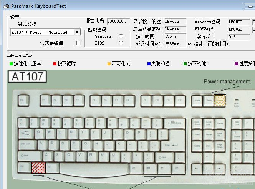255x189 pixels.
Task: Click the 语言代码 field showing 00000804
Action: [x=118, y=21]
